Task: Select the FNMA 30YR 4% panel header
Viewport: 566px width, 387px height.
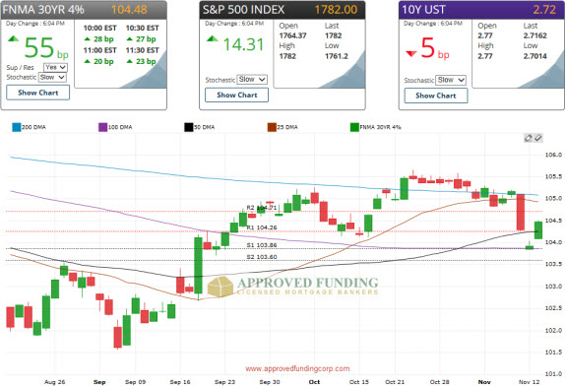Action: click(x=84, y=10)
